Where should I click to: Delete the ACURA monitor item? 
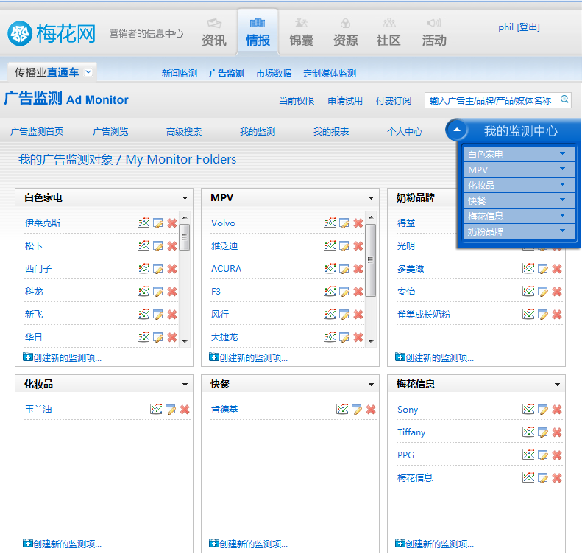click(x=358, y=269)
